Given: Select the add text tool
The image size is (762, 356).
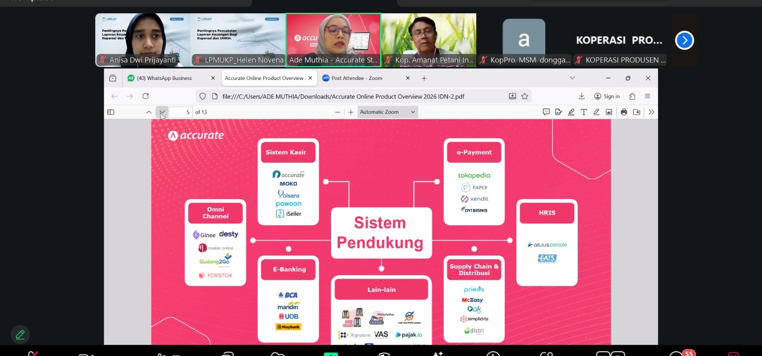Looking at the screenshot, I should [583, 112].
